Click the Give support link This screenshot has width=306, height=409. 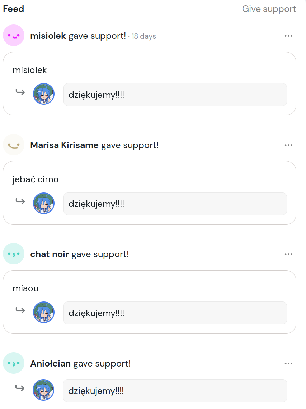pyautogui.click(x=269, y=9)
